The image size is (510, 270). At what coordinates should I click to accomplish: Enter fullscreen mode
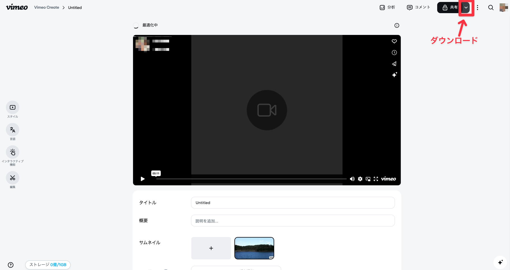tap(376, 179)
